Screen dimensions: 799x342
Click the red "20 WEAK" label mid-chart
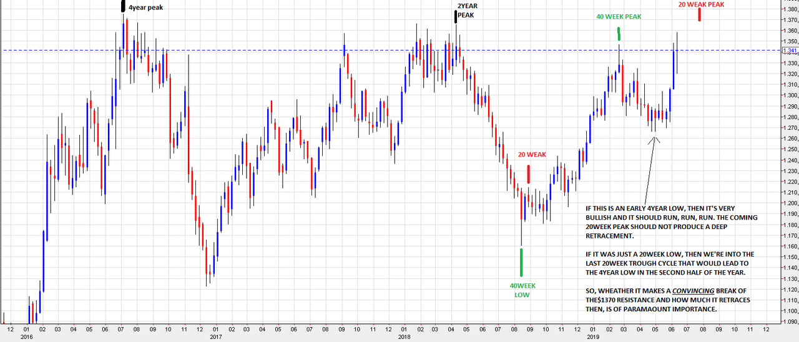click(532, 154)
